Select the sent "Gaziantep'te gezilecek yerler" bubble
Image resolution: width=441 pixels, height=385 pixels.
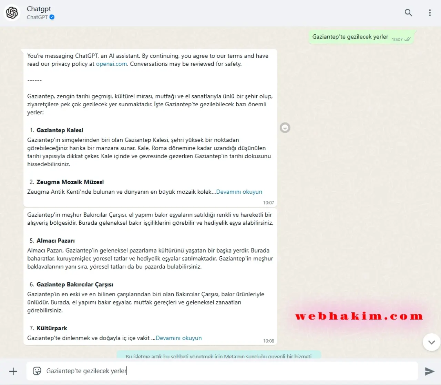(350, 37)
